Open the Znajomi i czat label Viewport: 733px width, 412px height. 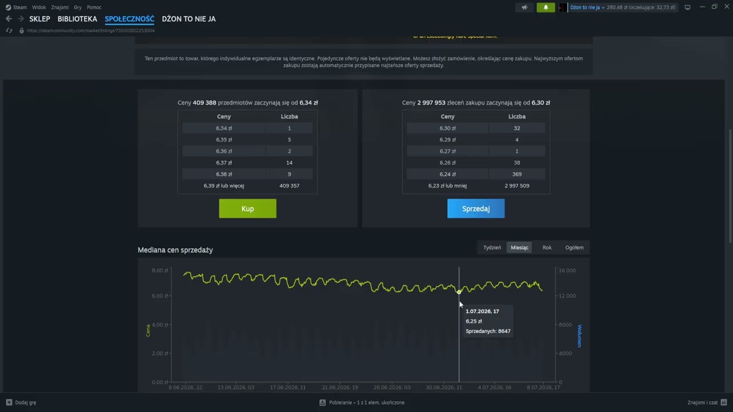[703, 402]
